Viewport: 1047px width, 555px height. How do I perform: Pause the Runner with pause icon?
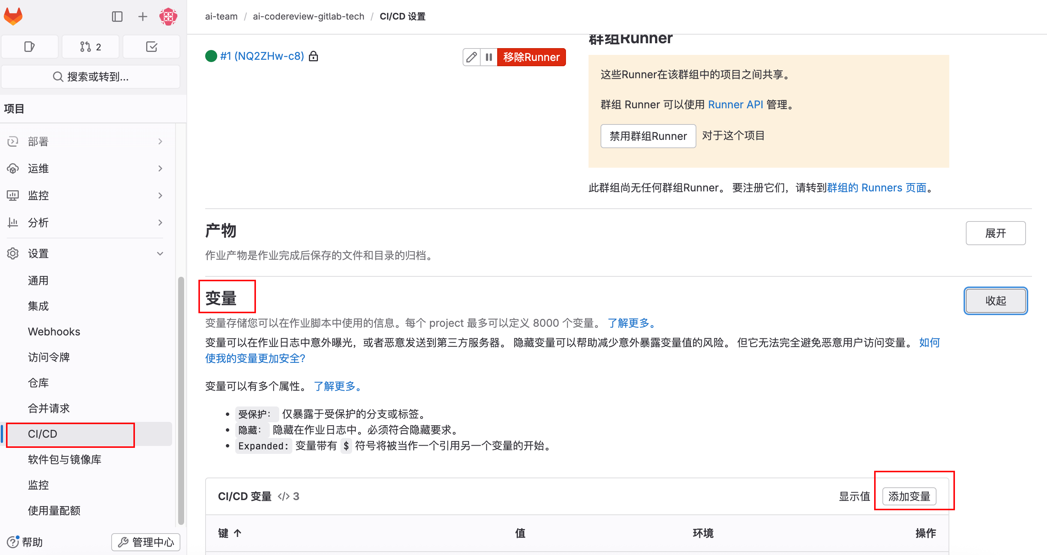(x=489, y=57)
